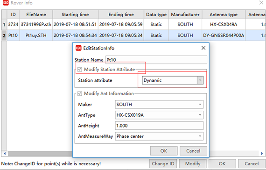
Task: Click Cancel in EditStationInfo dialog
Action: pyautogui.click(x=193, y=151)
